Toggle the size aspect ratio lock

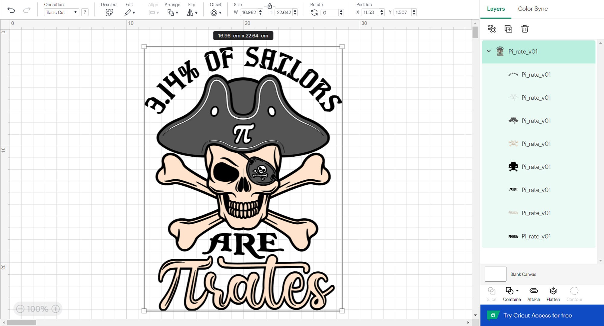click(270, 6)
